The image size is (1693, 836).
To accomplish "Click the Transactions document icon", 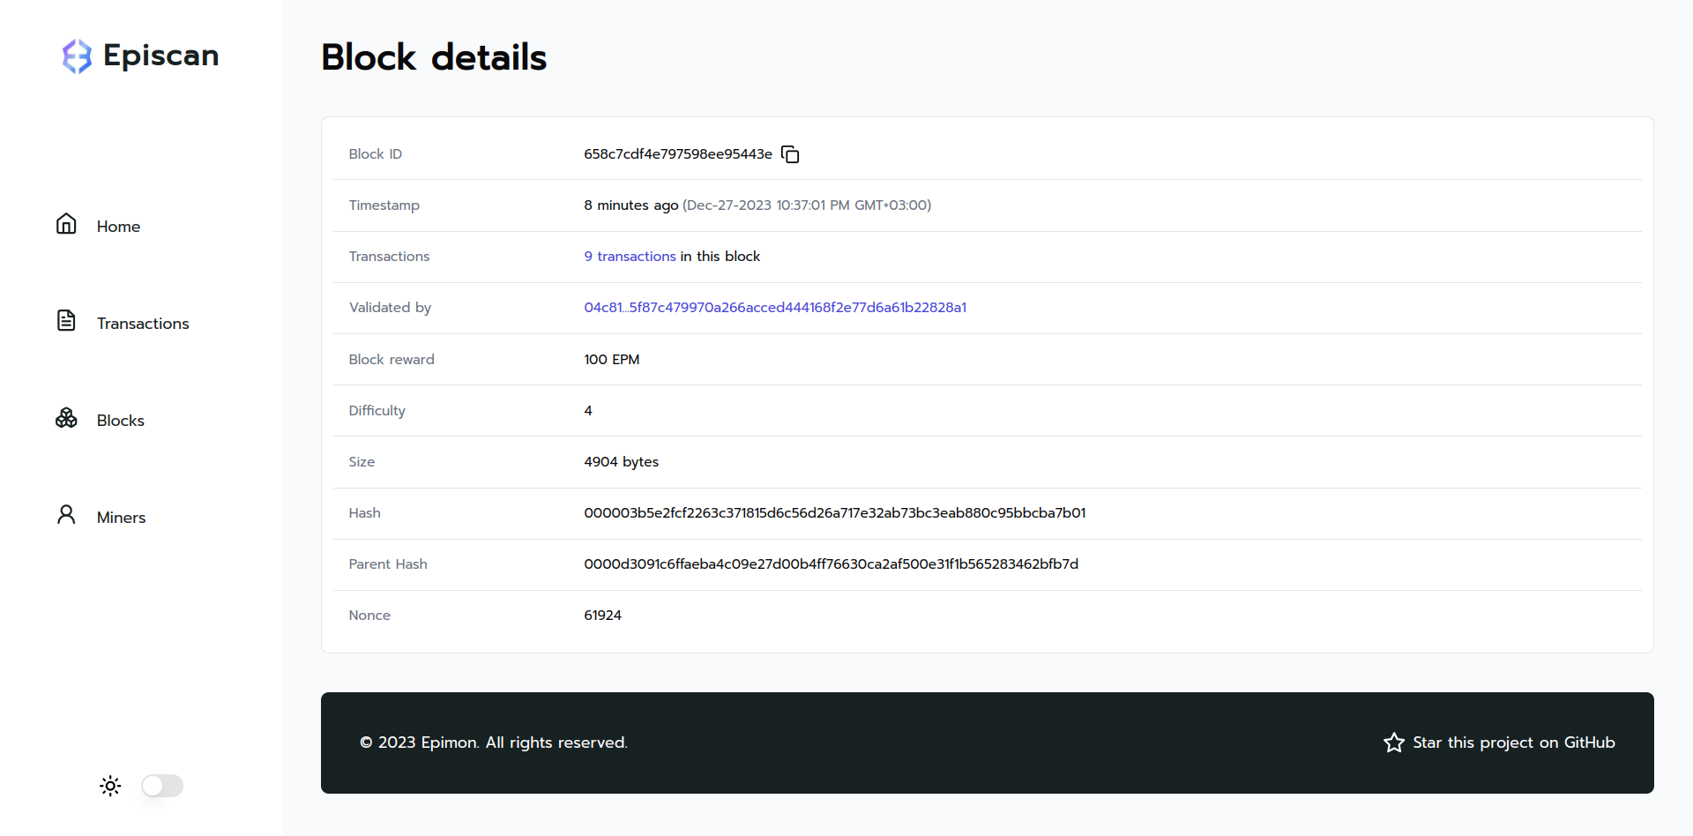I will pos(66,320).
